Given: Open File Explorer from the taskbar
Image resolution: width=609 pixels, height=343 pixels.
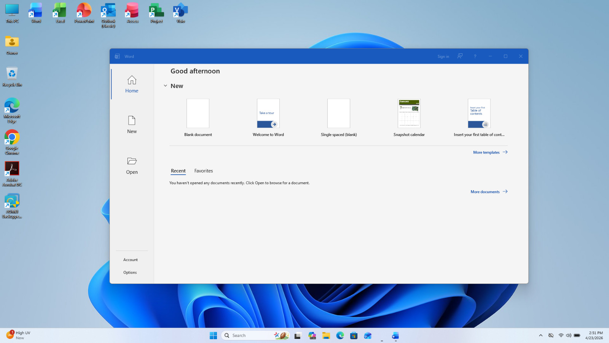Looking at the screenshot, I should [x=326, y=335].
